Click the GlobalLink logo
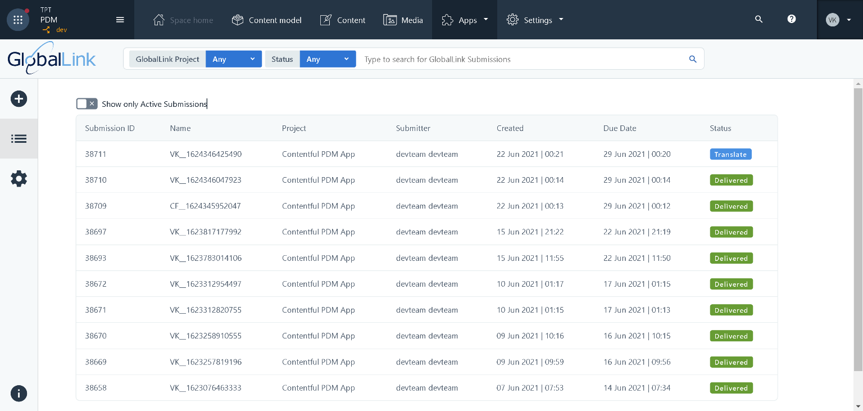863x411 pixels. 51,58
